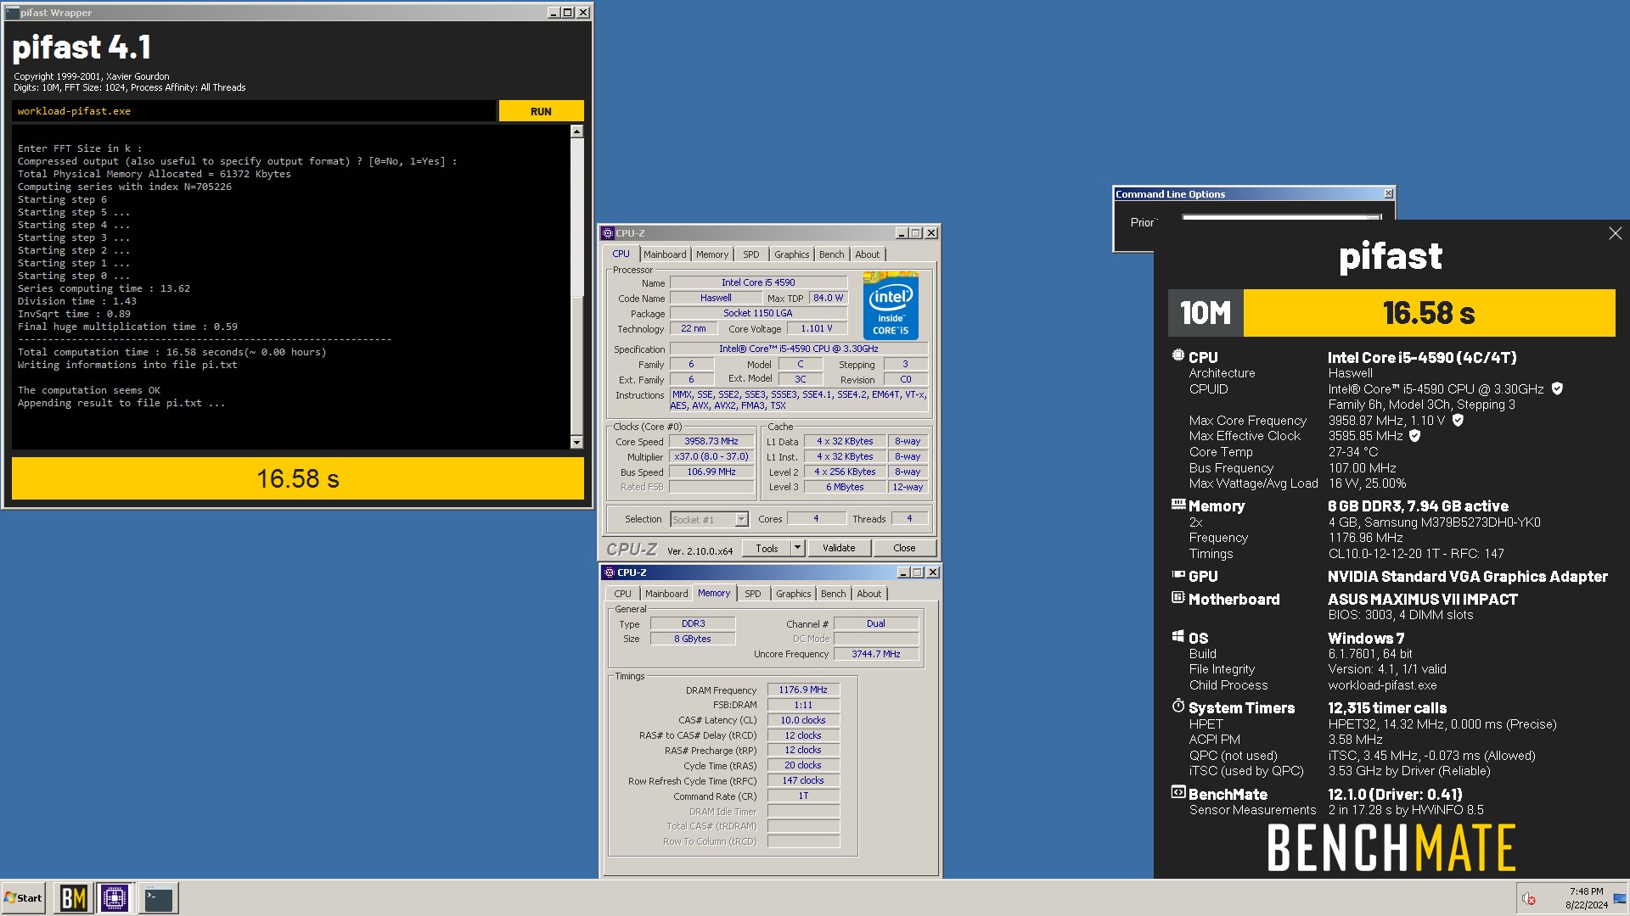Open SPD tab in upper CPU-Z window
Screen dimensions: 1630x916
pos(751,254)
